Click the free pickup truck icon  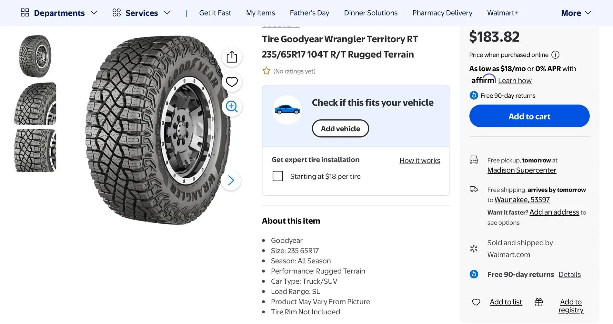click(x=474, y=160)
